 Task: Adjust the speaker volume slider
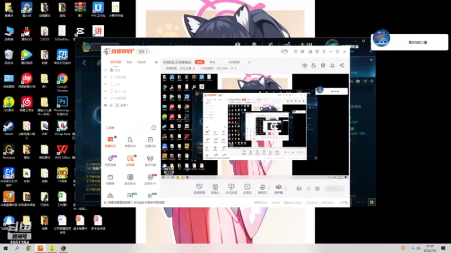pos(285,188)
